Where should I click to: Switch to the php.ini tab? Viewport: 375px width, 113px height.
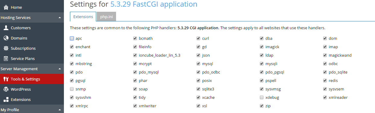106,17
